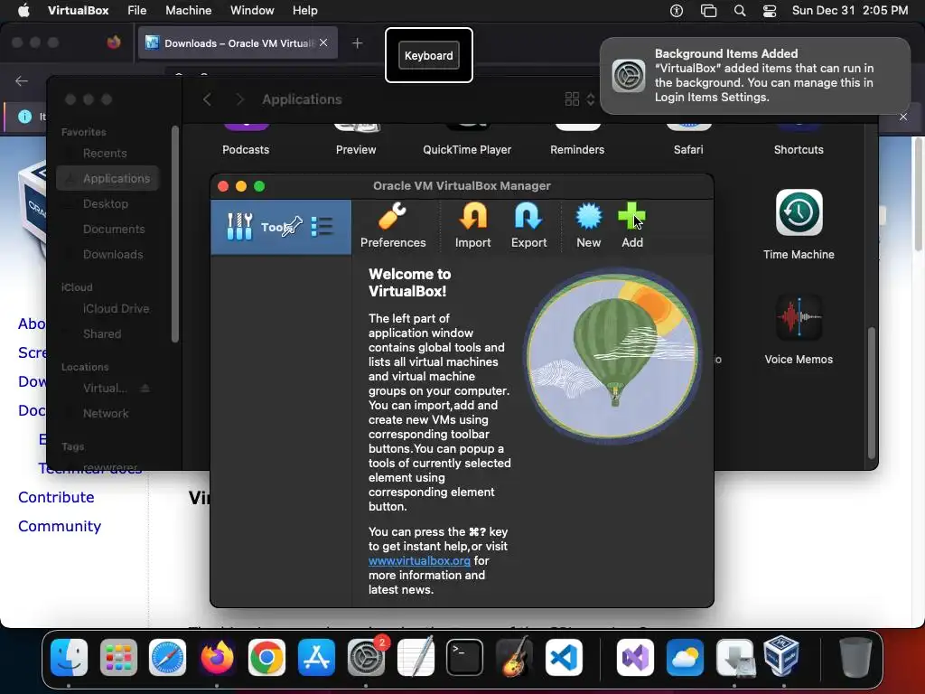
Task: Click the Finder window vertical scrollbar
Action: [x=872, y=392]
